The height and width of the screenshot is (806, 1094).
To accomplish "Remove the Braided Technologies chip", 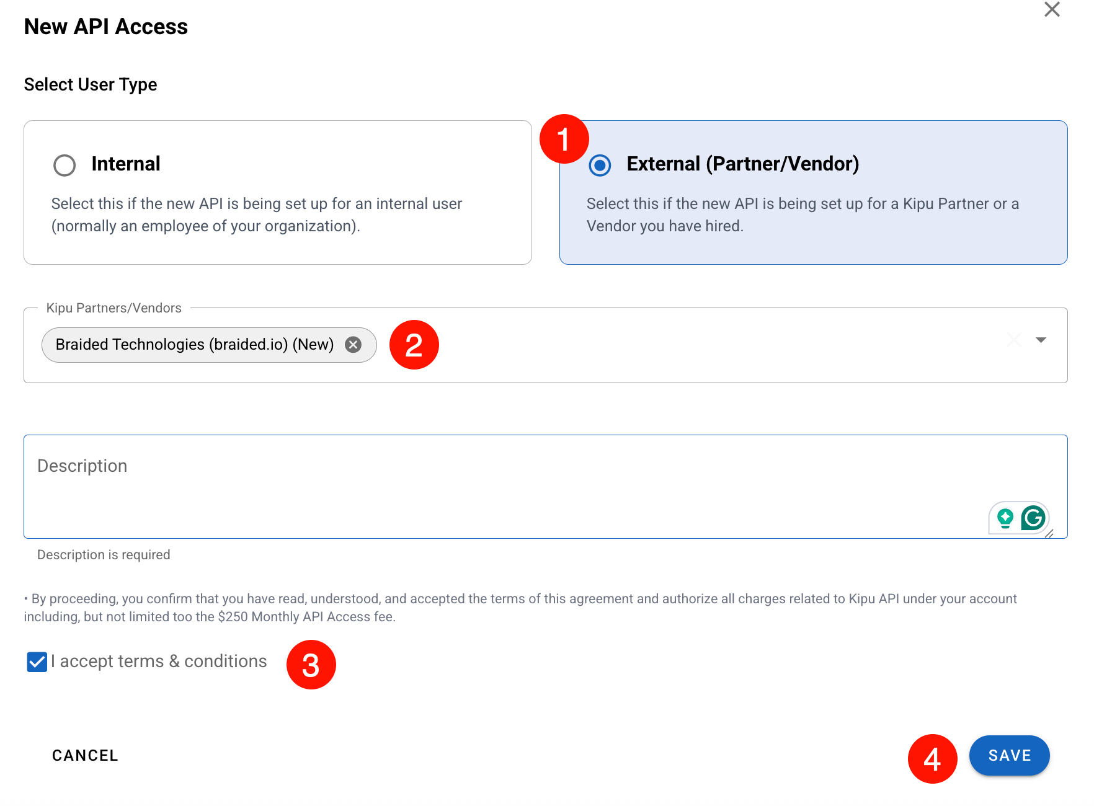I will point(354,345).
